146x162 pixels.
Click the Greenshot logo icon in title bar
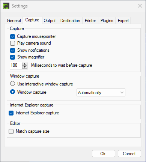point(6,6)
